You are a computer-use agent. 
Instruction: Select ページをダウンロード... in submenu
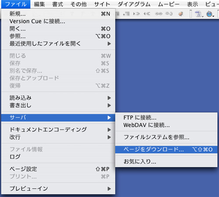point(166,149)
